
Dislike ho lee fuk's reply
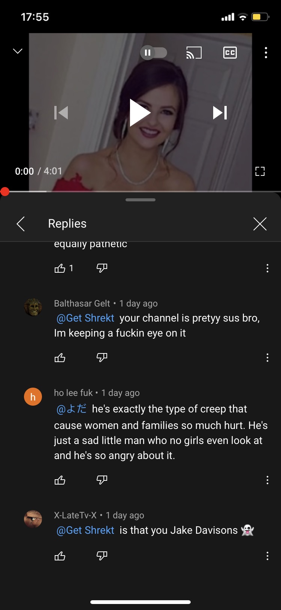pyautogui.click(x=102, y=480)
